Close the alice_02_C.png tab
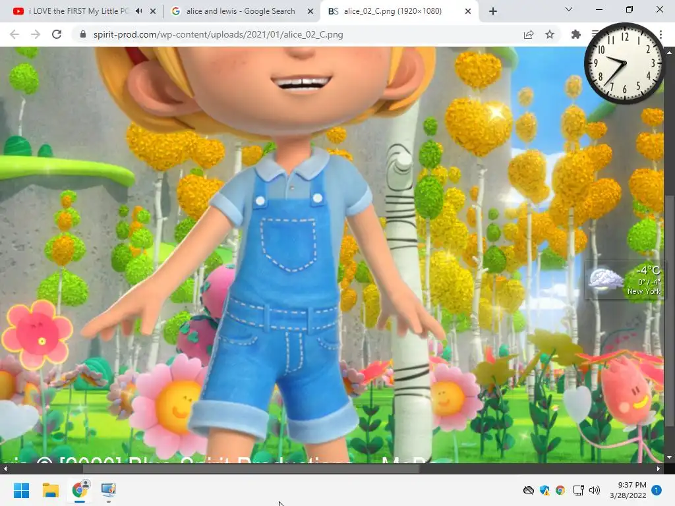The height and width of the screenshot is (506, 675). [x=468, y=12]
